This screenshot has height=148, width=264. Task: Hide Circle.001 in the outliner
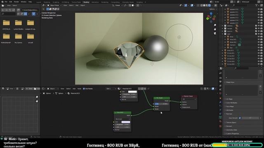(x=259, y=53)
